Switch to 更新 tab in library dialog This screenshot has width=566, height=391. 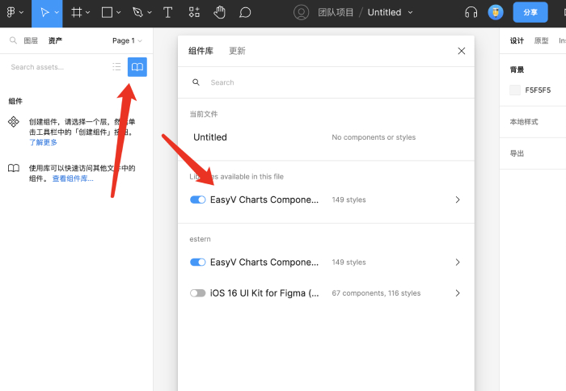[237, 51]
